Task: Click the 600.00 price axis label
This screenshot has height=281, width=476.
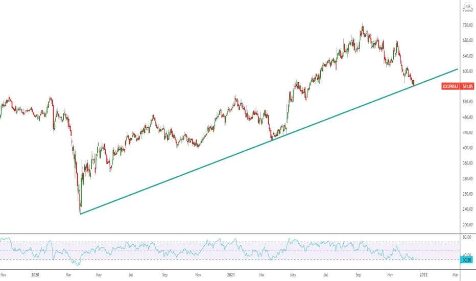Action: [467, 72]
